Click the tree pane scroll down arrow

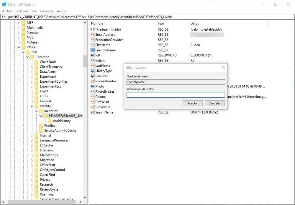(85, 197)
